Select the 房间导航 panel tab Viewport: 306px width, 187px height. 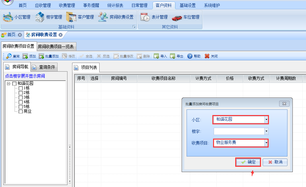click(x=18, y=67)
